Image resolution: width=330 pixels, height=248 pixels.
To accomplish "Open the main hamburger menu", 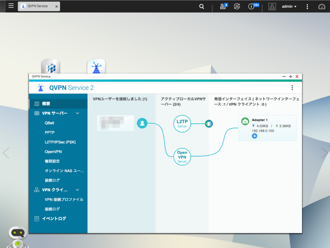I will (x=11, y=6).
